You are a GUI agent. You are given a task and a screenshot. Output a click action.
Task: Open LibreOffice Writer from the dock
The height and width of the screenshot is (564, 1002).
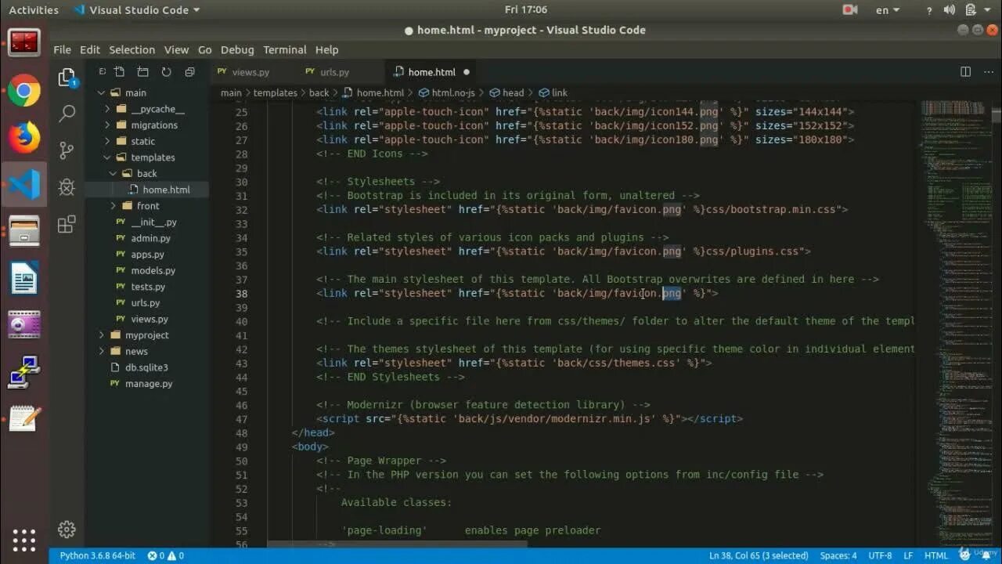(x=24, y=278)
